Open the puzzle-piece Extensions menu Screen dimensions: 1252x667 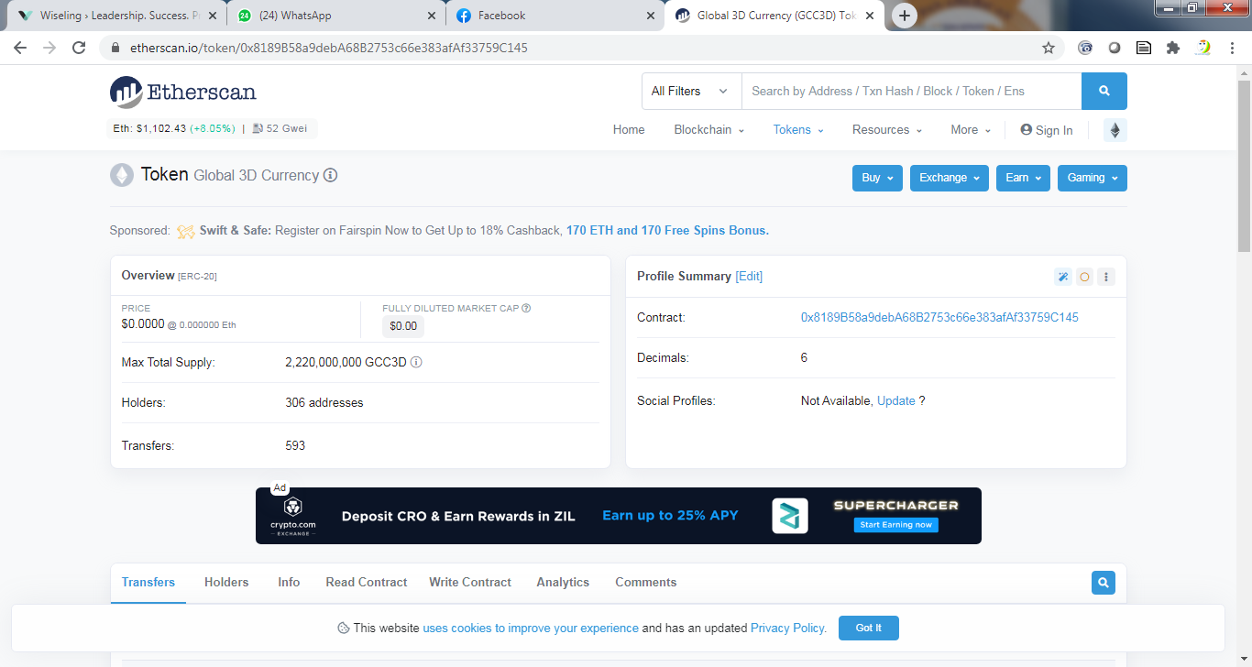click(x=1173, y=48)
